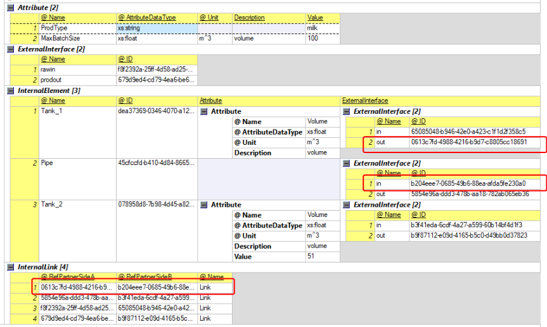Collapse ExternalInterface [2] inside Tank_2 row
Screen dimensions: 547x327
[x=347, y=205]
